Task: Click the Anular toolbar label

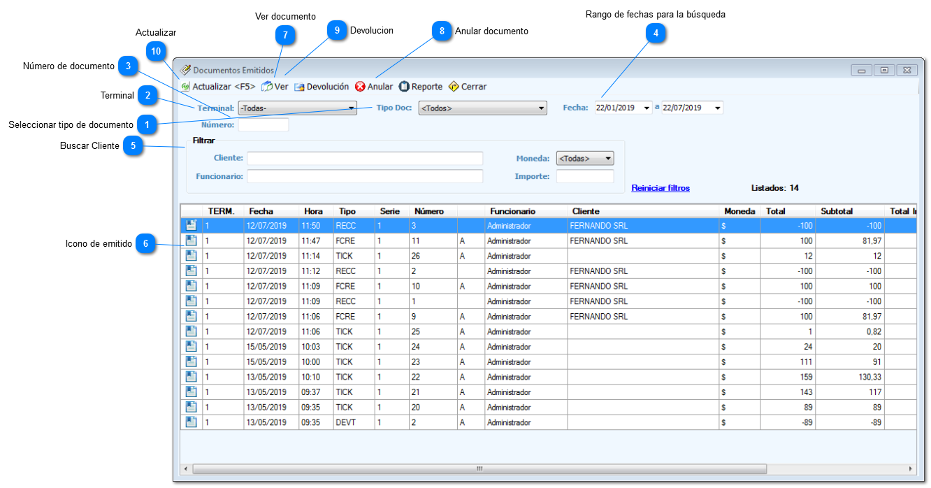Action: tap(380, 87)
